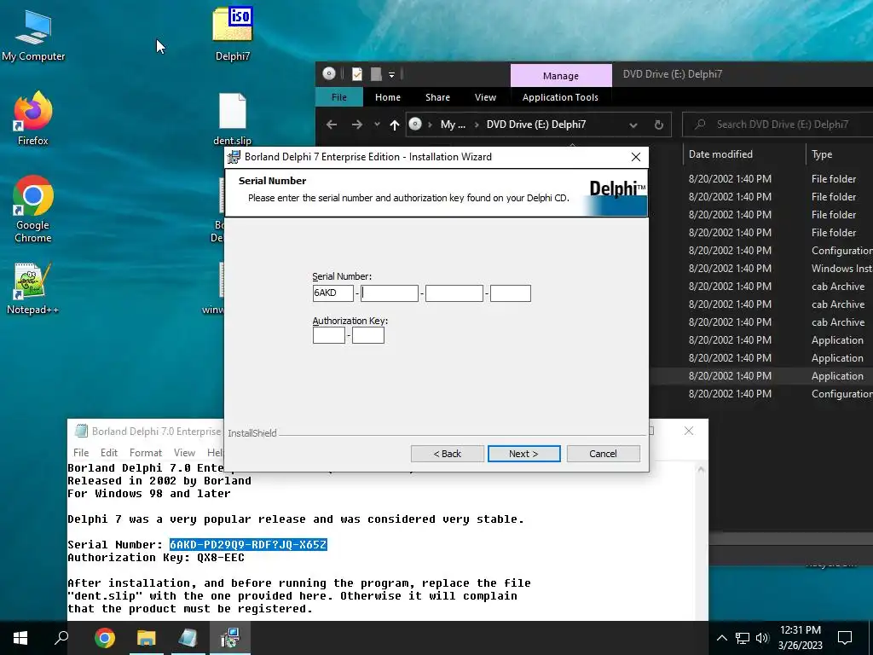Click the DVD drive icon in Explorer title bar
Viewport: 873px width, 655px height.
tap(328, 73)
